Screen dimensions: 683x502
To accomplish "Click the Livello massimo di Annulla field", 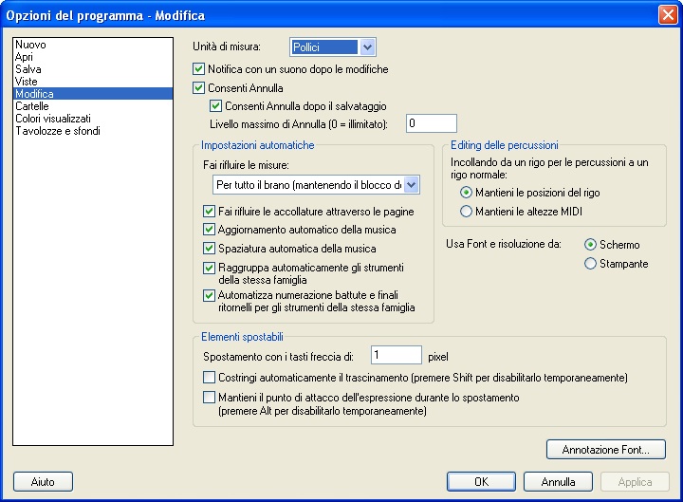I will pos(431,123).
